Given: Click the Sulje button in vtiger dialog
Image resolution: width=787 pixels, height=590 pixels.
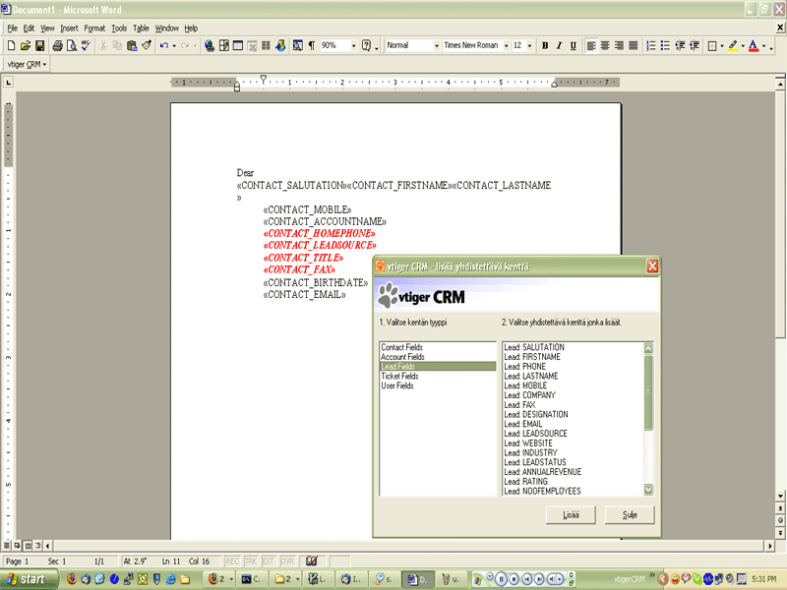Looking at the screenshot, I should tap(630, 514).
